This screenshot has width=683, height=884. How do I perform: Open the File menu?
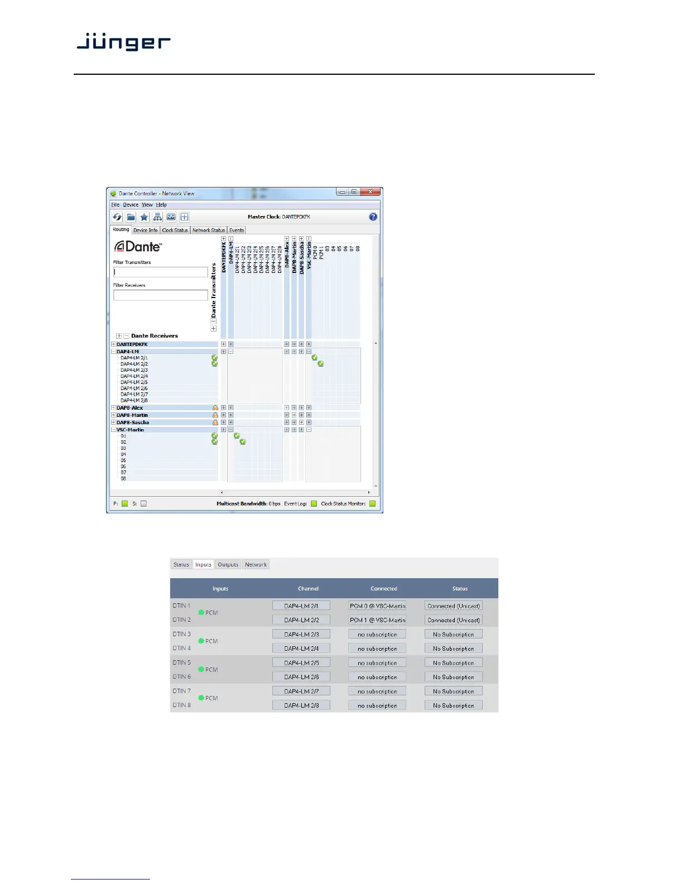coord(116,205)
